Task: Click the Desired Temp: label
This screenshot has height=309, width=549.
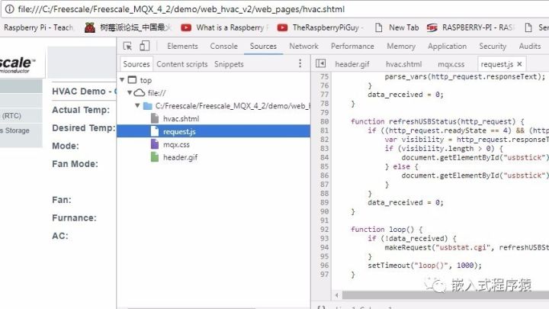Action: pyautogui.click(x=84, y=128)
